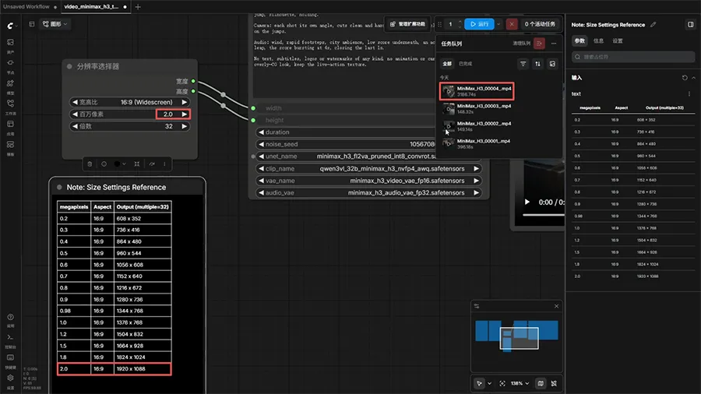This screenshot has width=701, height=394.
Task: Select the 设置 tab in properties panel
Action: click(x=618, y=40)
